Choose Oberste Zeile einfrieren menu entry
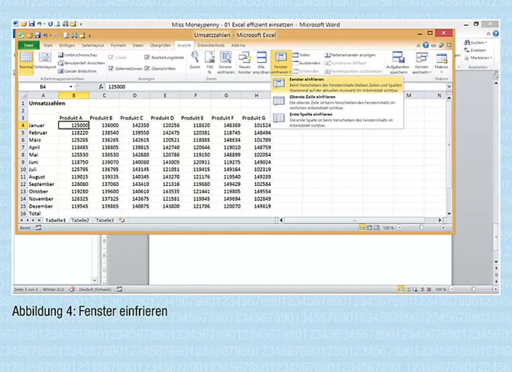The width and height of the screenshot is (512, 372). pyautogui.click(x=337, y=103)
